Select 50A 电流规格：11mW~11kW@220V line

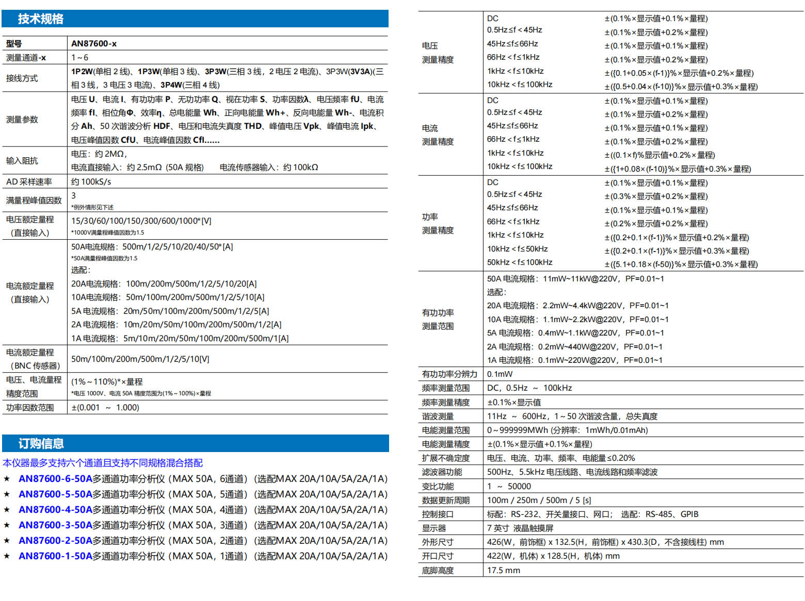click(575, 279)
